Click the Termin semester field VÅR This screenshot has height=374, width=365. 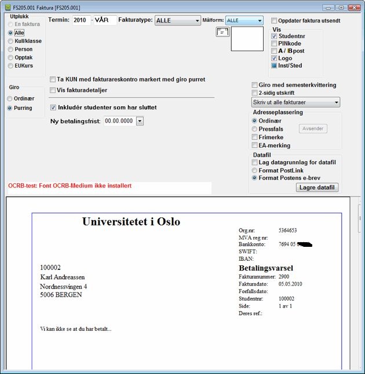(x=105, y=20)
